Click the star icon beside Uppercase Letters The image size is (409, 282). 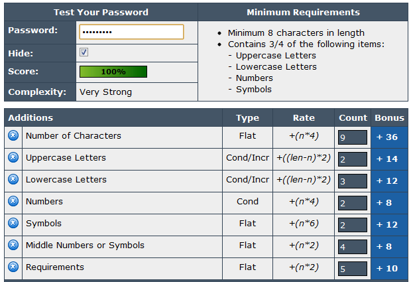pyautogui.click(x=13, y=157)
